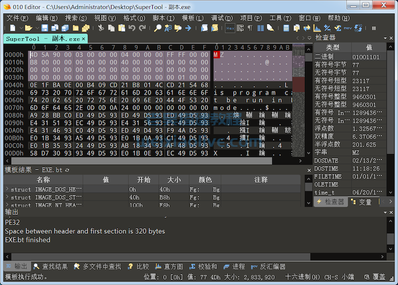The width and height of the screenshot is (398, 285).
Task: Click the Run Template icon
Action: point(215,28)
